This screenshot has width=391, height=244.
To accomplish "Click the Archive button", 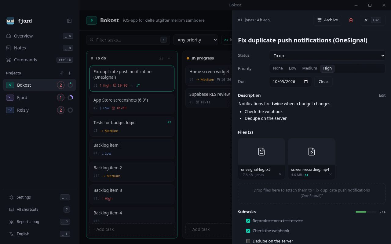I will click(x=327, y=20).
